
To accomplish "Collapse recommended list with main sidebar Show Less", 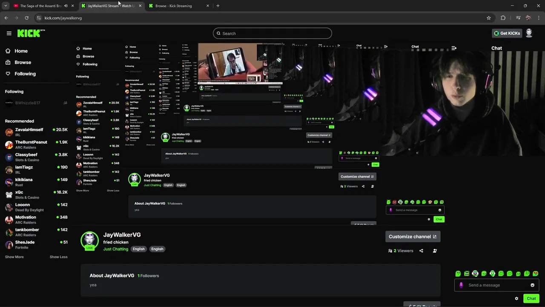I will pyautogui.click(x=58, y=257).
